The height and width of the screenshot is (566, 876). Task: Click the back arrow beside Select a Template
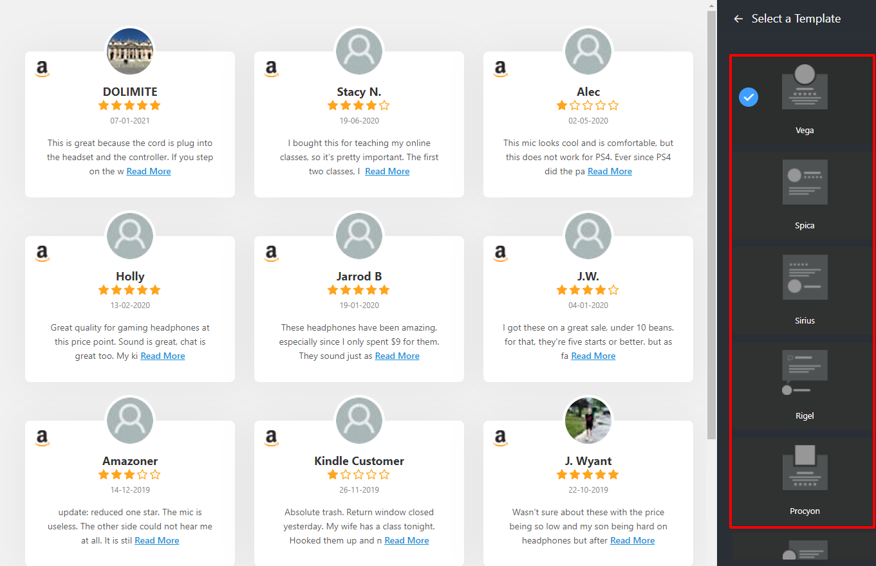coord(738,19)
